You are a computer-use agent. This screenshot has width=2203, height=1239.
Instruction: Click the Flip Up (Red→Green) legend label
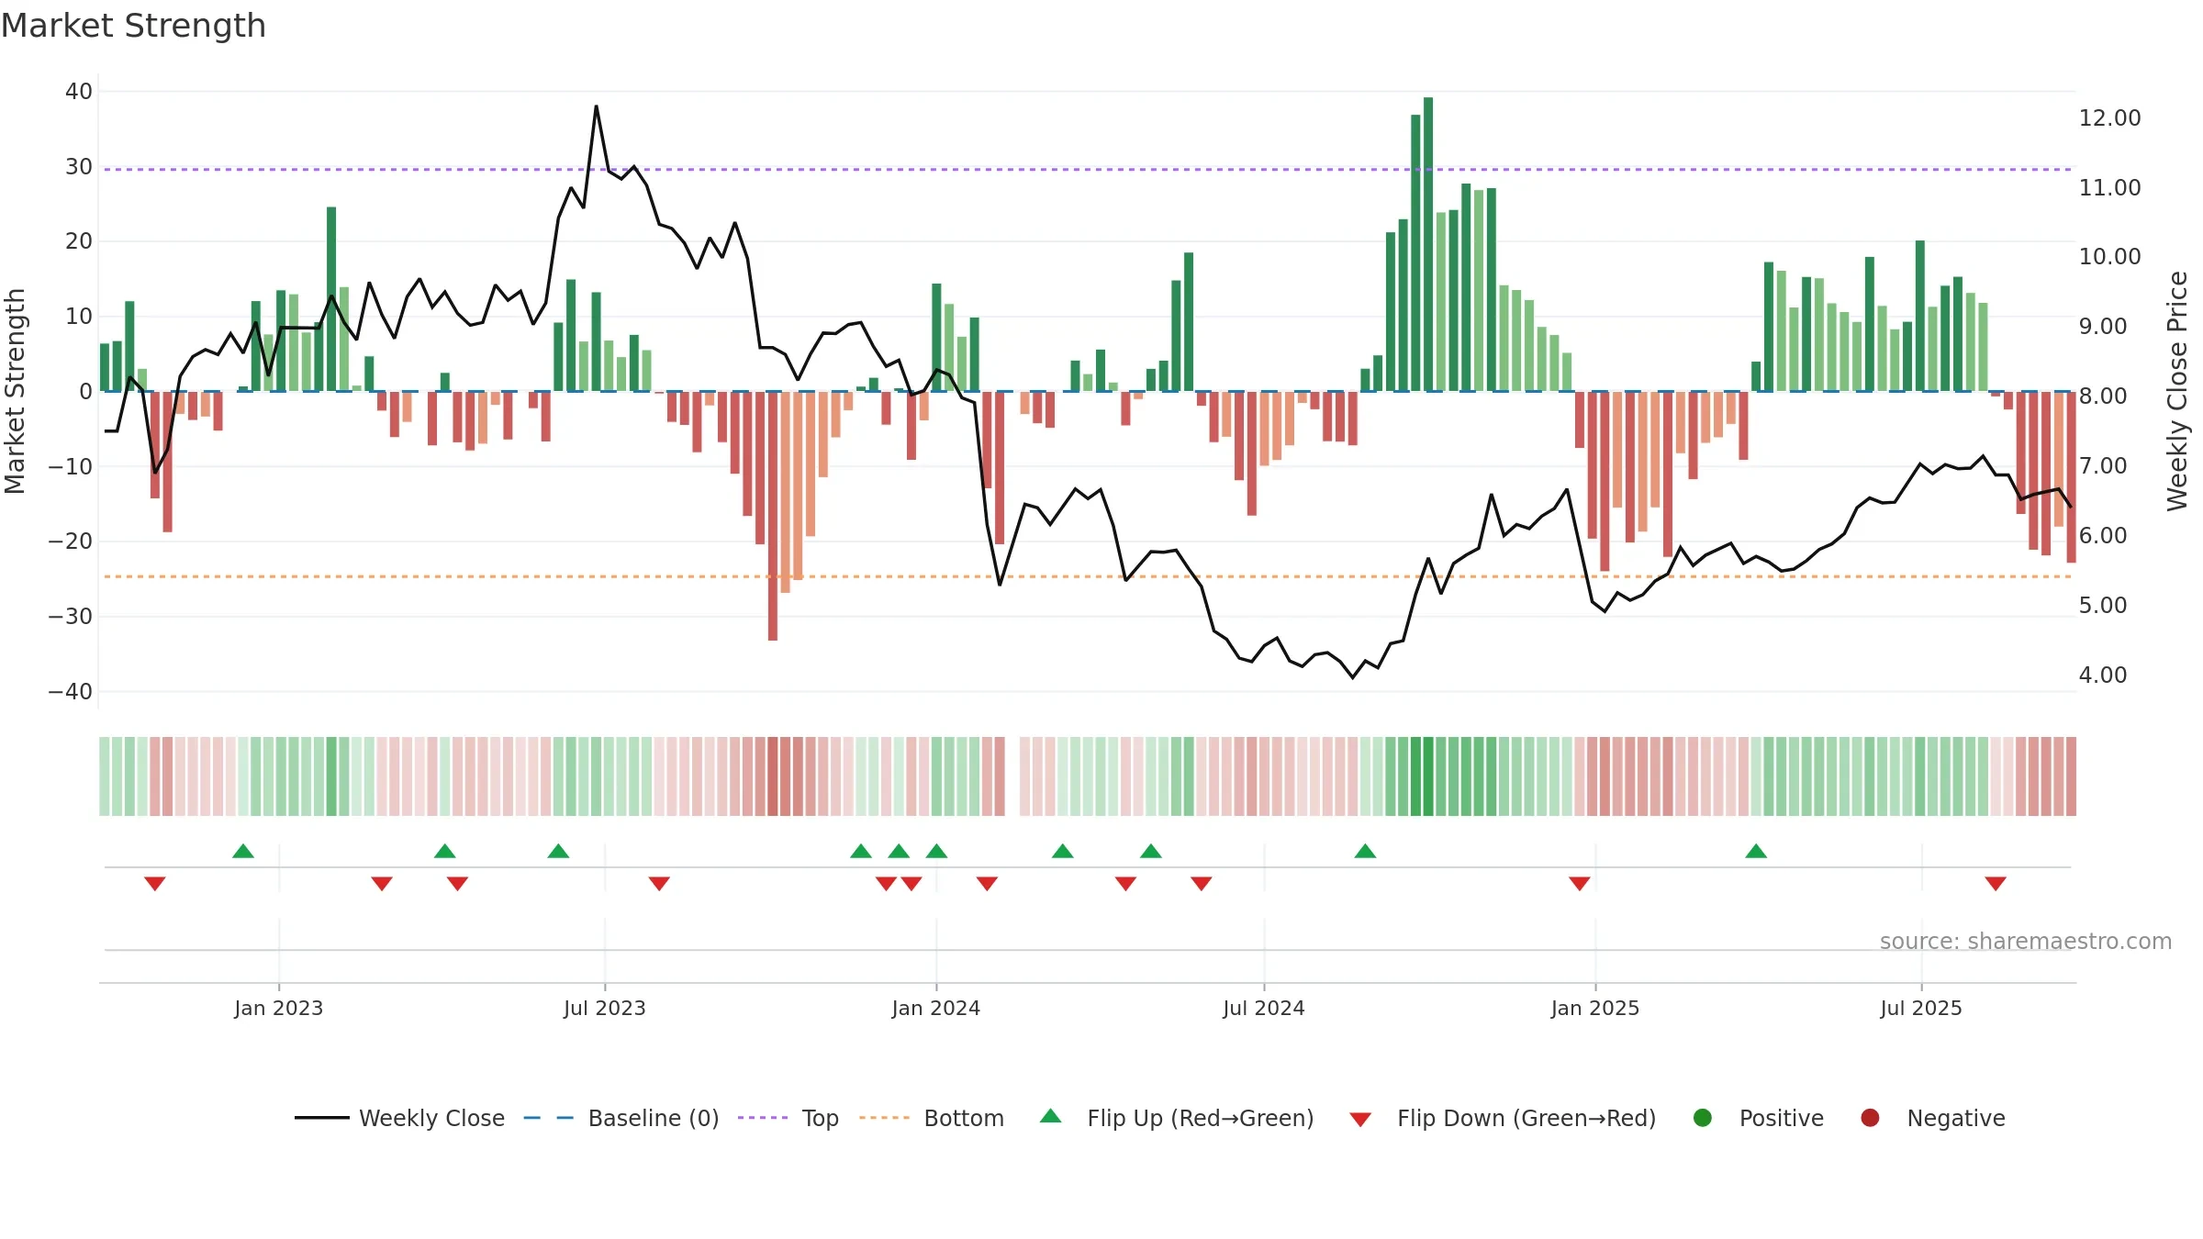pos(1201,1119)
